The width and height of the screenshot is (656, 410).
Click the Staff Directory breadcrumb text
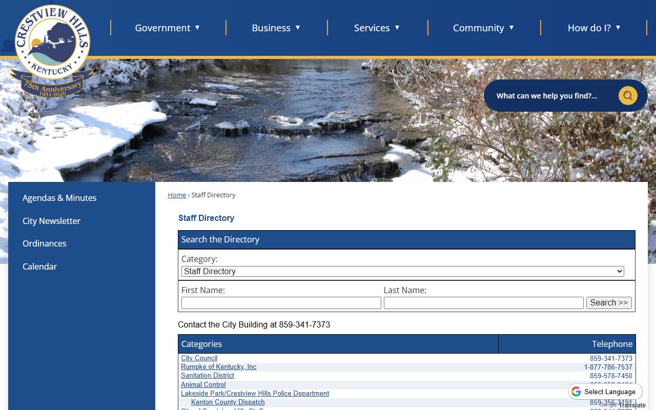point(213,195)
